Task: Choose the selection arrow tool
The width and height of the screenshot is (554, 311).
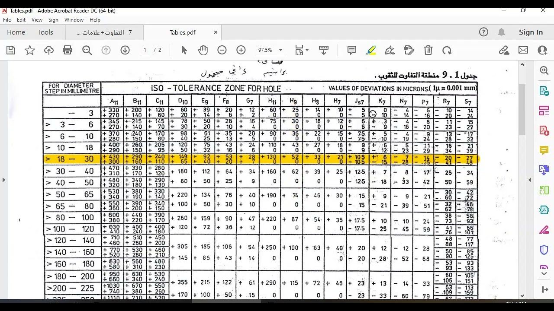Action: coord(184,51)
